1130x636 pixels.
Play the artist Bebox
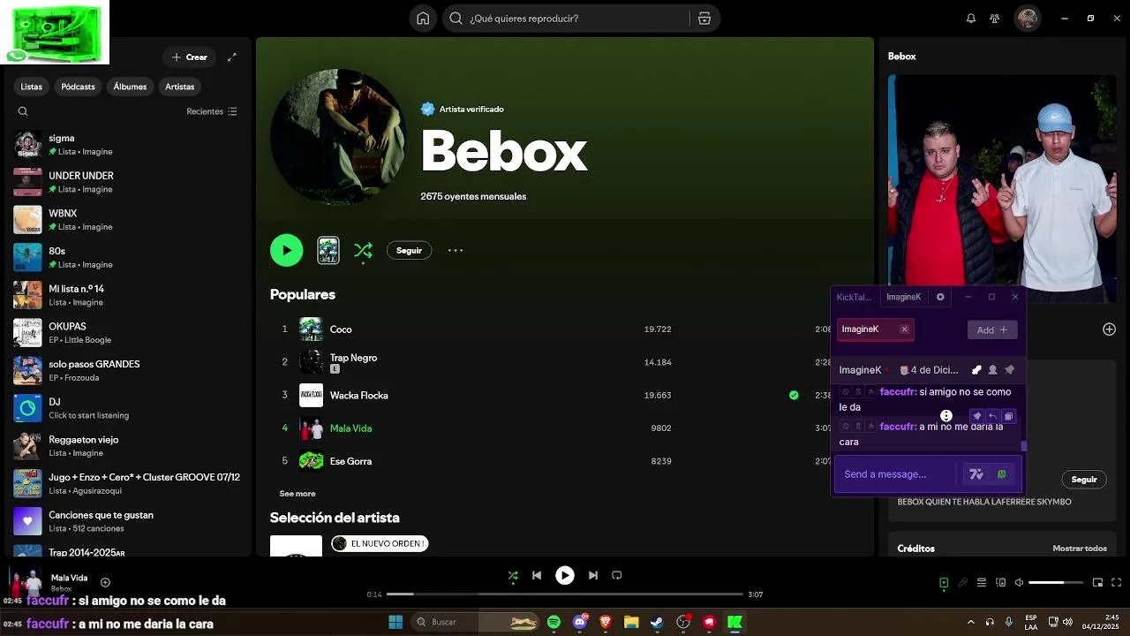(x=286, y=250)
